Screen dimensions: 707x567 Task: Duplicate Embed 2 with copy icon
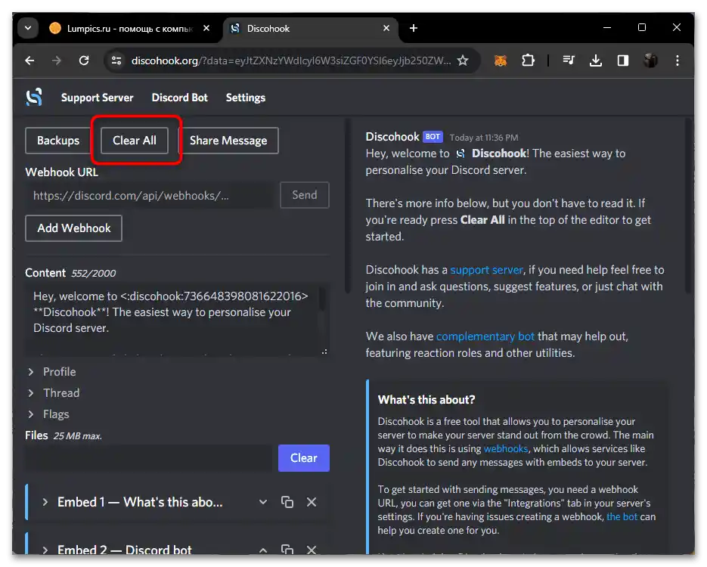point(287,550)
